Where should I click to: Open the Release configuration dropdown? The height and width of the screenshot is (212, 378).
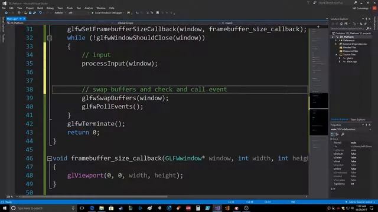(x=60, y=13)
